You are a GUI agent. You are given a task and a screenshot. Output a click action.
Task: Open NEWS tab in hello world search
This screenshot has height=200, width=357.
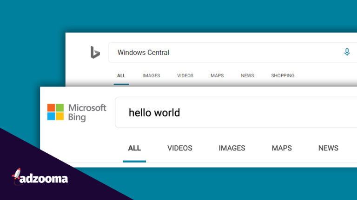[328, 148]
